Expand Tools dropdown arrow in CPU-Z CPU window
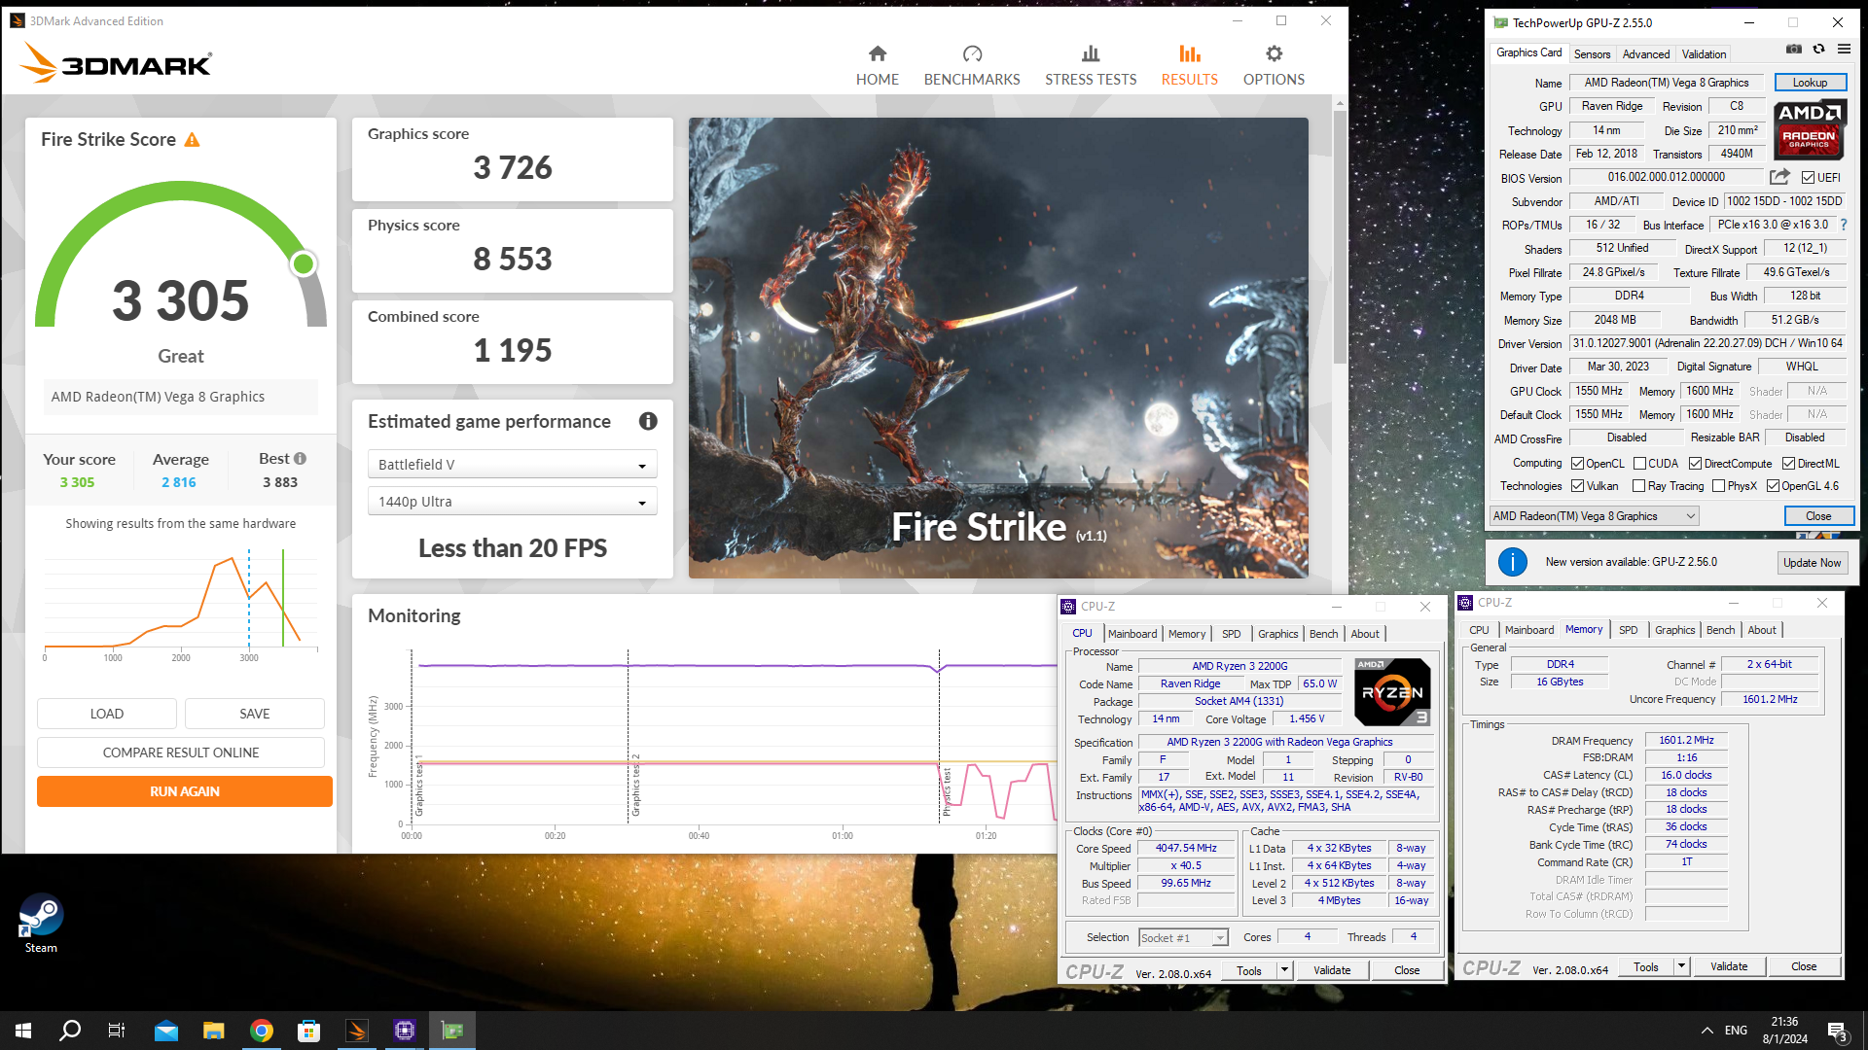1868x1050 pixels. [x=1284, y=970]
